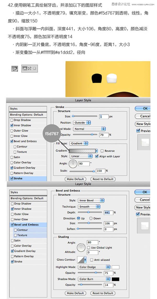The height and width of the screenshot is (299, 157).
Task: Click the Soften slider handle
Action: 78,228
